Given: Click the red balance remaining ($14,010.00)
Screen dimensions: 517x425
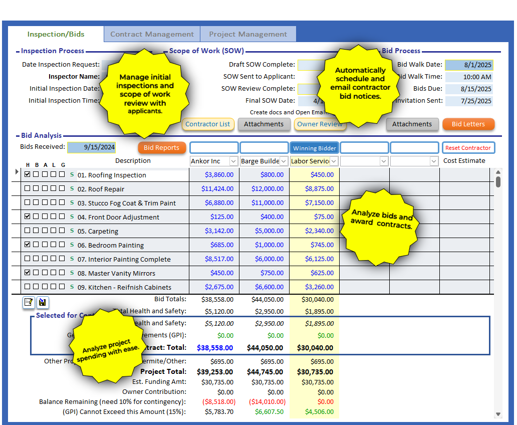Looking at the screenshot, I should pos(267,402).
